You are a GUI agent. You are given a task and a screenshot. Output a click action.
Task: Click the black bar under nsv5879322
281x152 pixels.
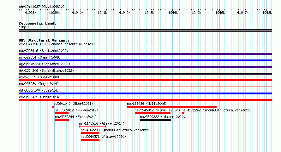[156, 120]
